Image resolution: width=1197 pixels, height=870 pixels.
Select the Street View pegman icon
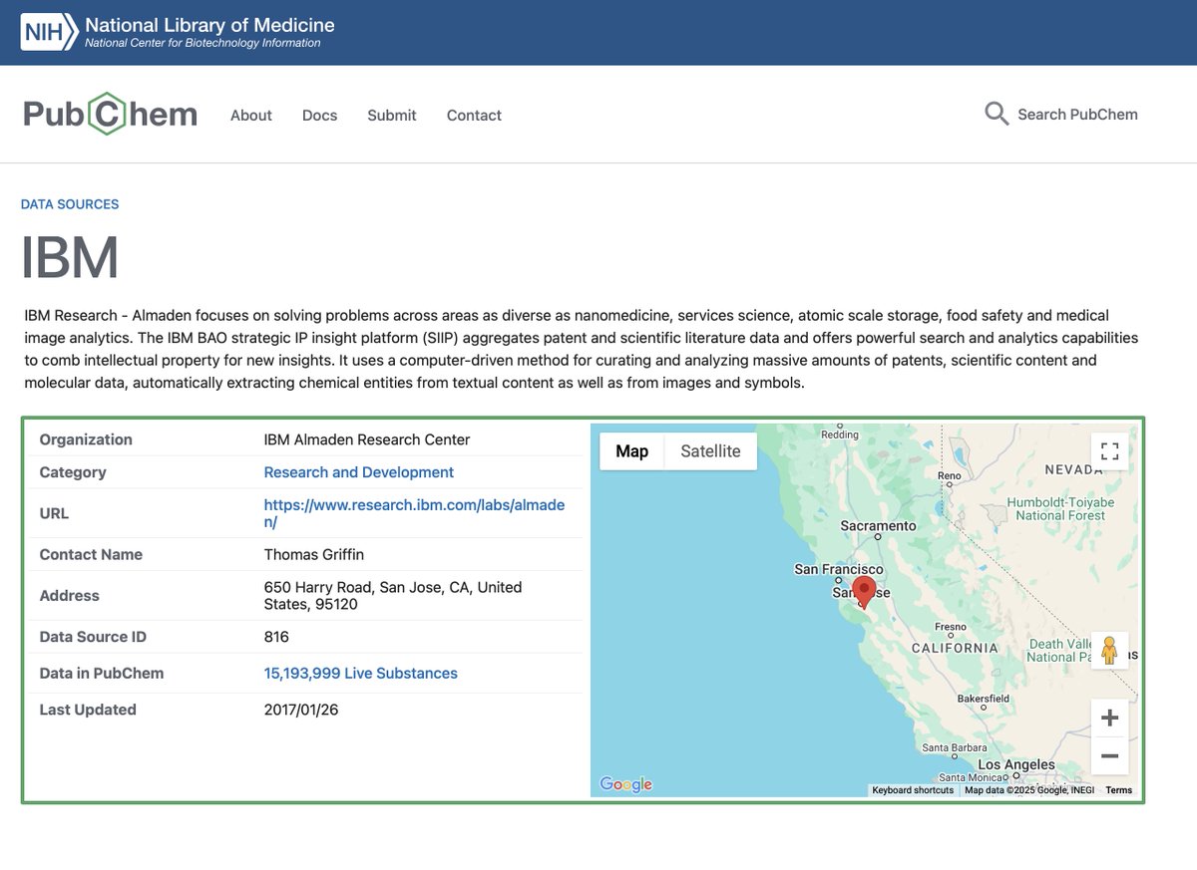click(x=1109, y=650)
